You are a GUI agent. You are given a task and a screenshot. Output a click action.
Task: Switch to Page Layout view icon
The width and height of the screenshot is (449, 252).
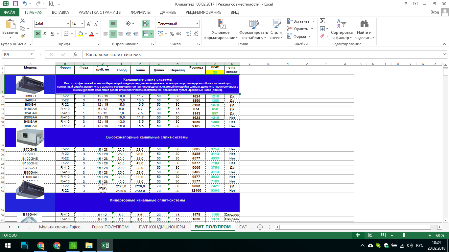[370, 235]
